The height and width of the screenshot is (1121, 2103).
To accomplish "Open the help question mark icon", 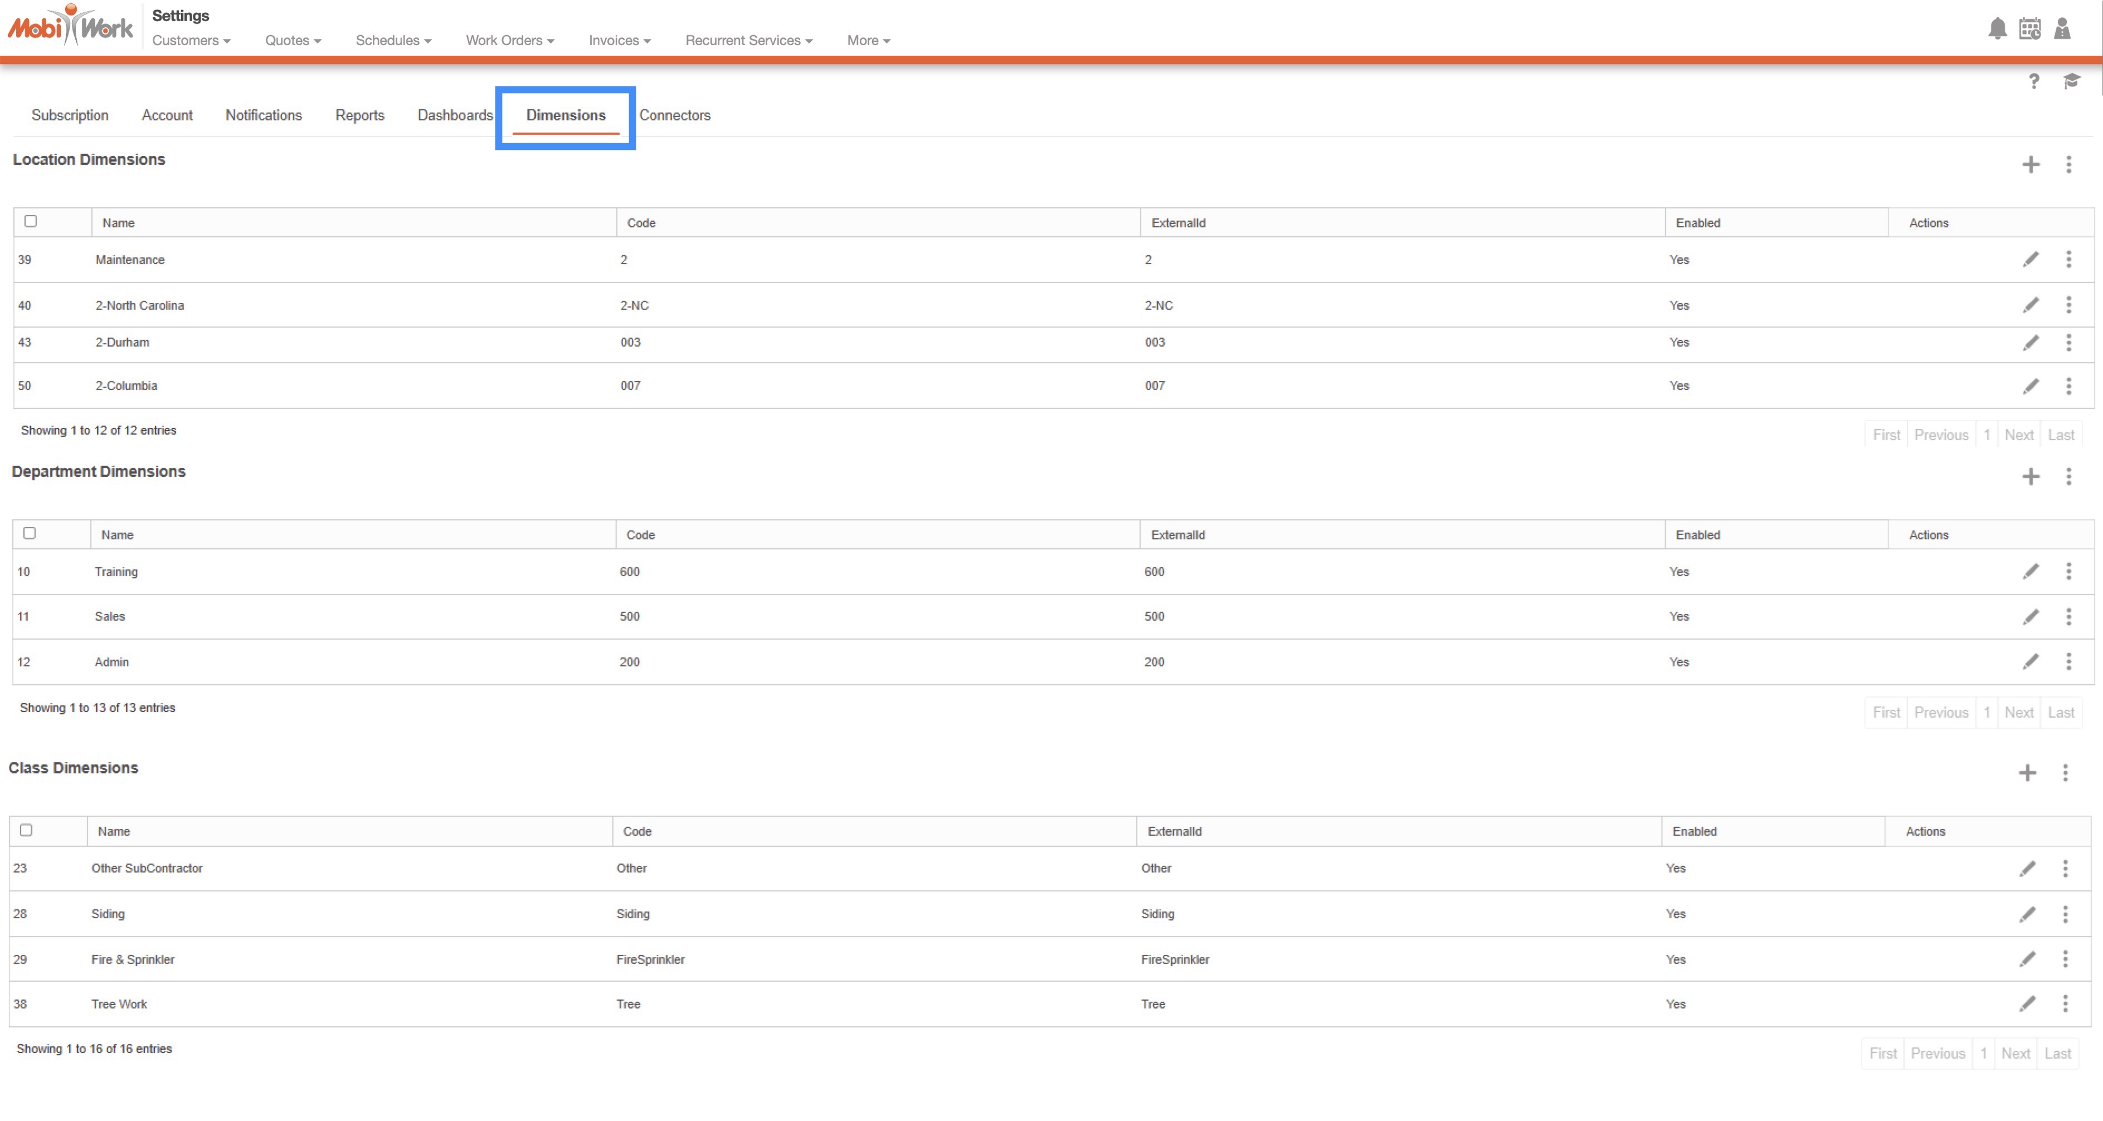I will click(x=2033, y=81).
